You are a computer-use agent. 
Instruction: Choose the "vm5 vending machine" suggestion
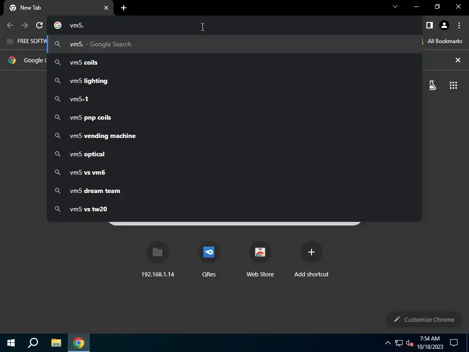(234, 136)
